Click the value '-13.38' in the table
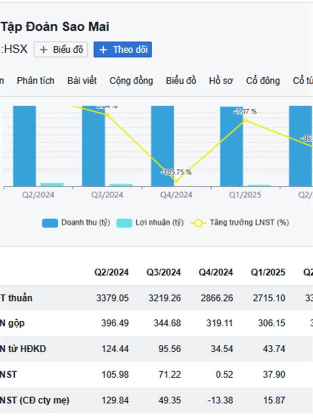The image size is (313, 418). (220, 400)
